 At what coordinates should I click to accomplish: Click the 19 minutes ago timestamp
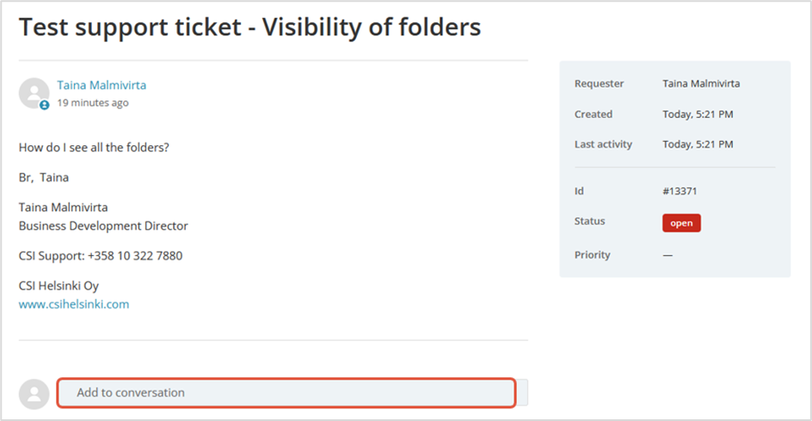93,103
